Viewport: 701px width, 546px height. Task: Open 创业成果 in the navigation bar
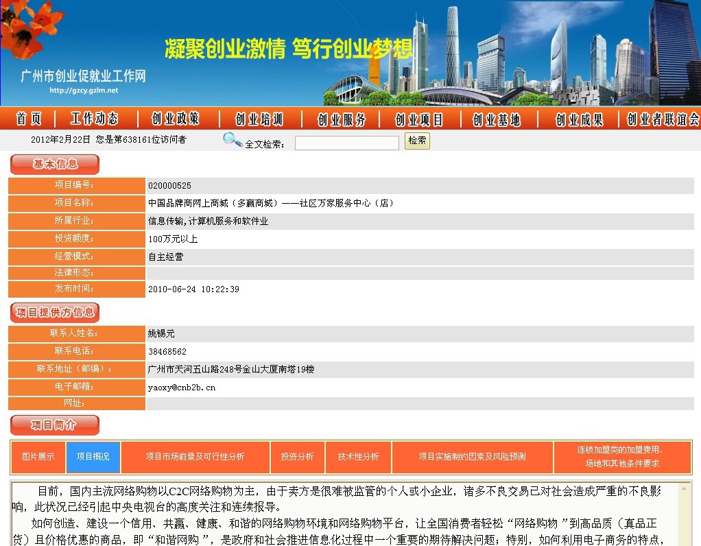point(579,119)
